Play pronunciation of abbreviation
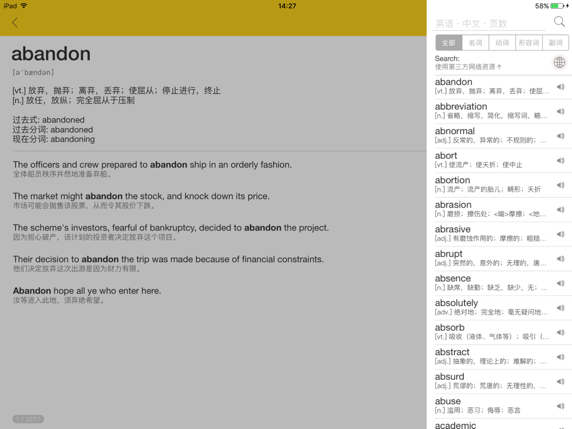 coord(561,112)
